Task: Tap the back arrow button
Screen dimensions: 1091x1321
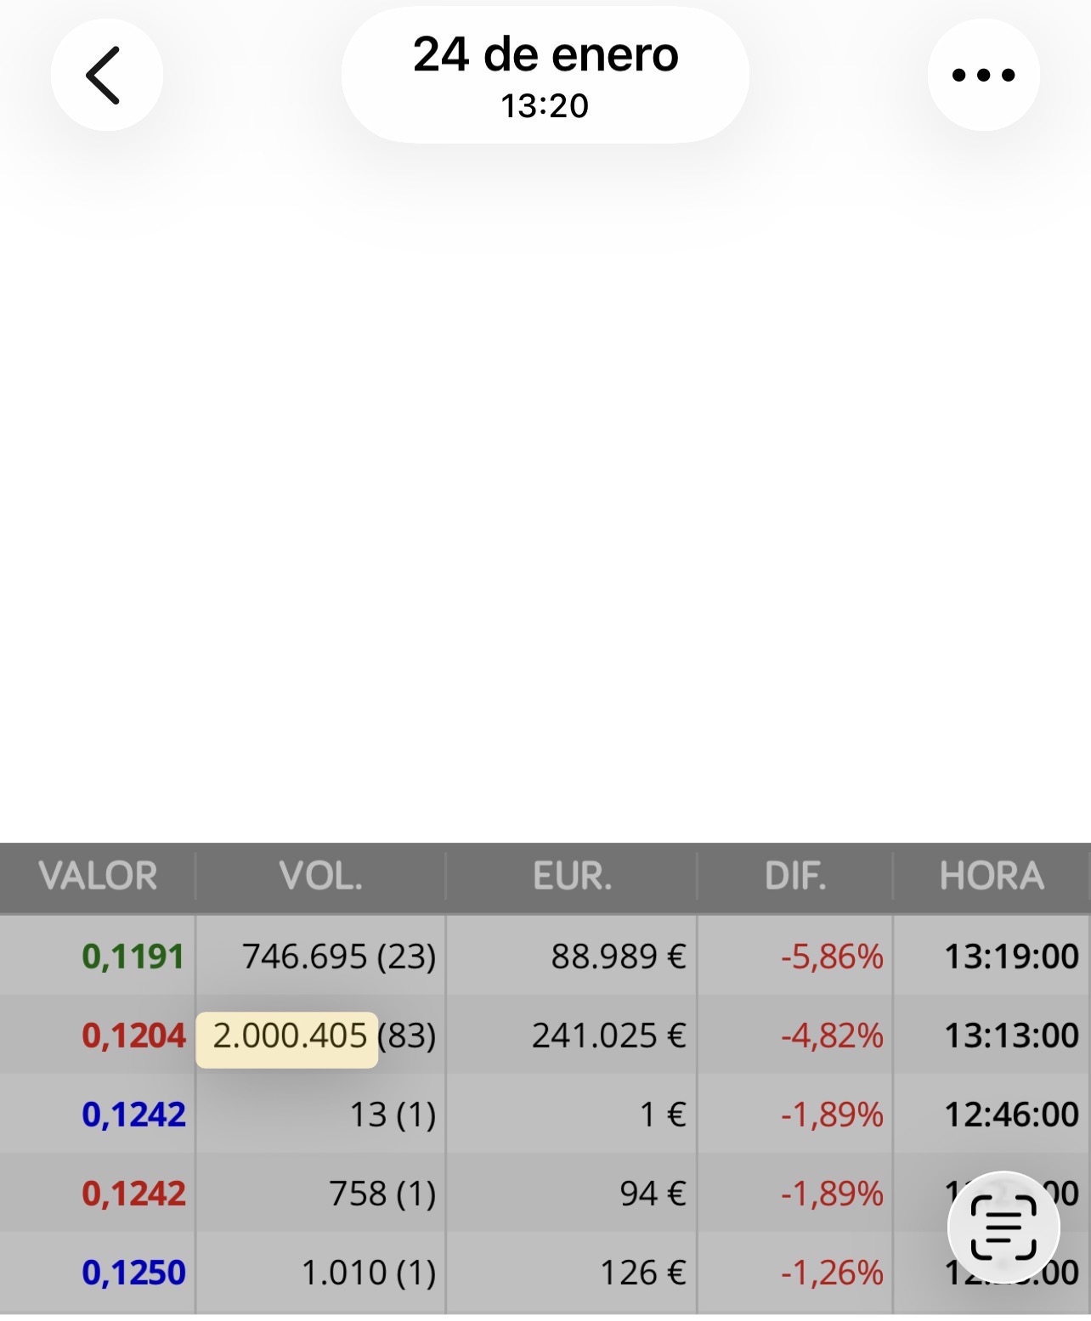Action: (x=106, y=75)
